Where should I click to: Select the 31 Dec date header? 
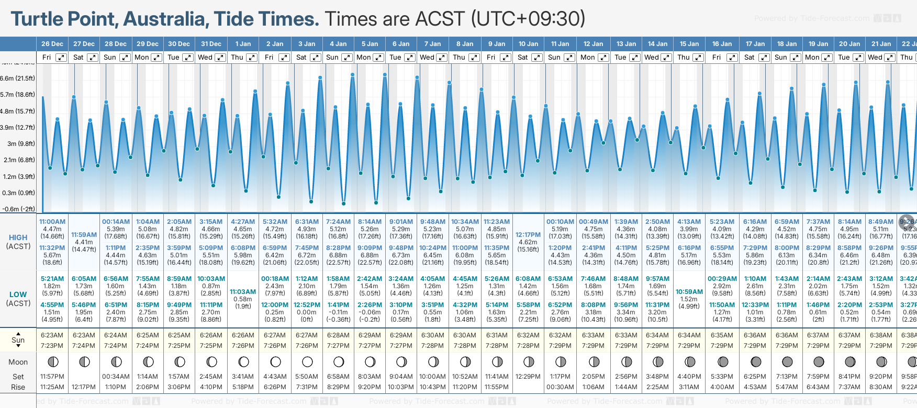pos(211,44)
